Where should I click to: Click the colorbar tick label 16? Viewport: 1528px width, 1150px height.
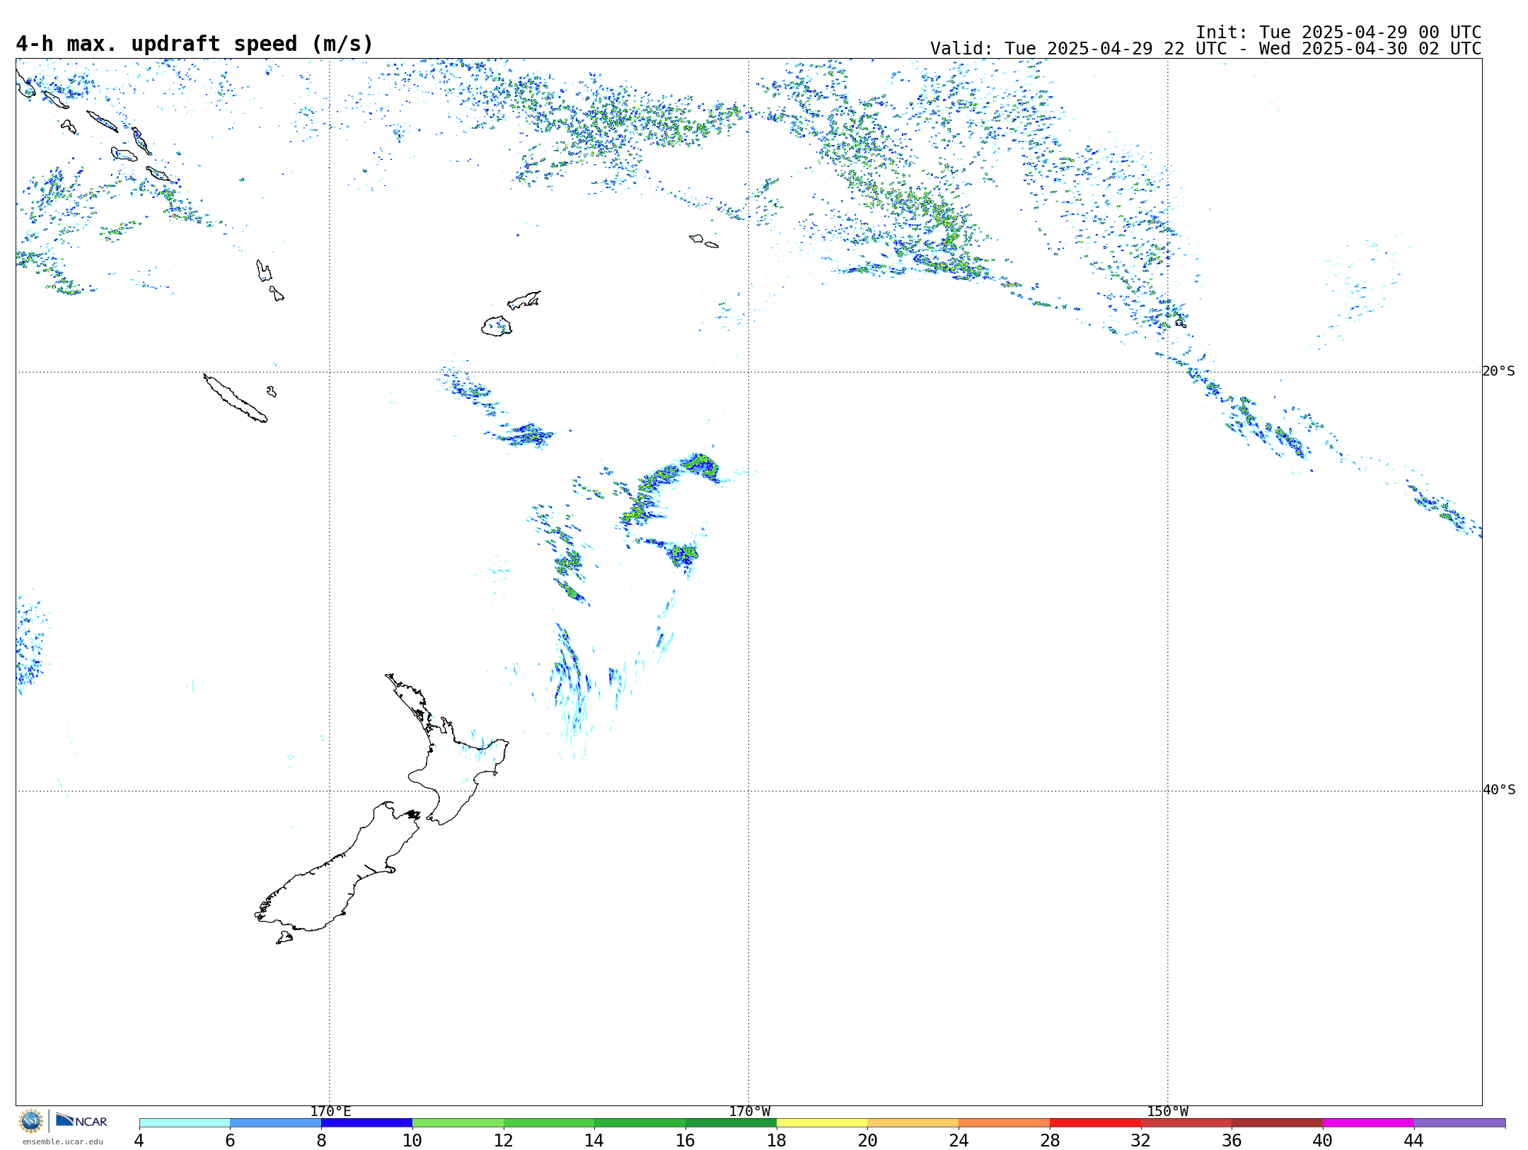pos(685,1141)
